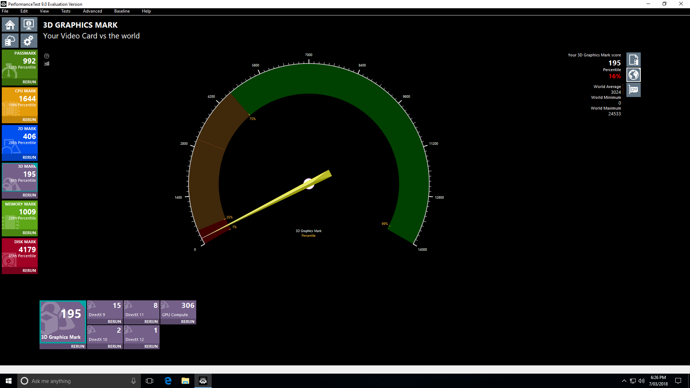This screenshot has height=388, width=690.
Task: Select the large 3D Graphics Mark tile
Action: click(63, 322)
